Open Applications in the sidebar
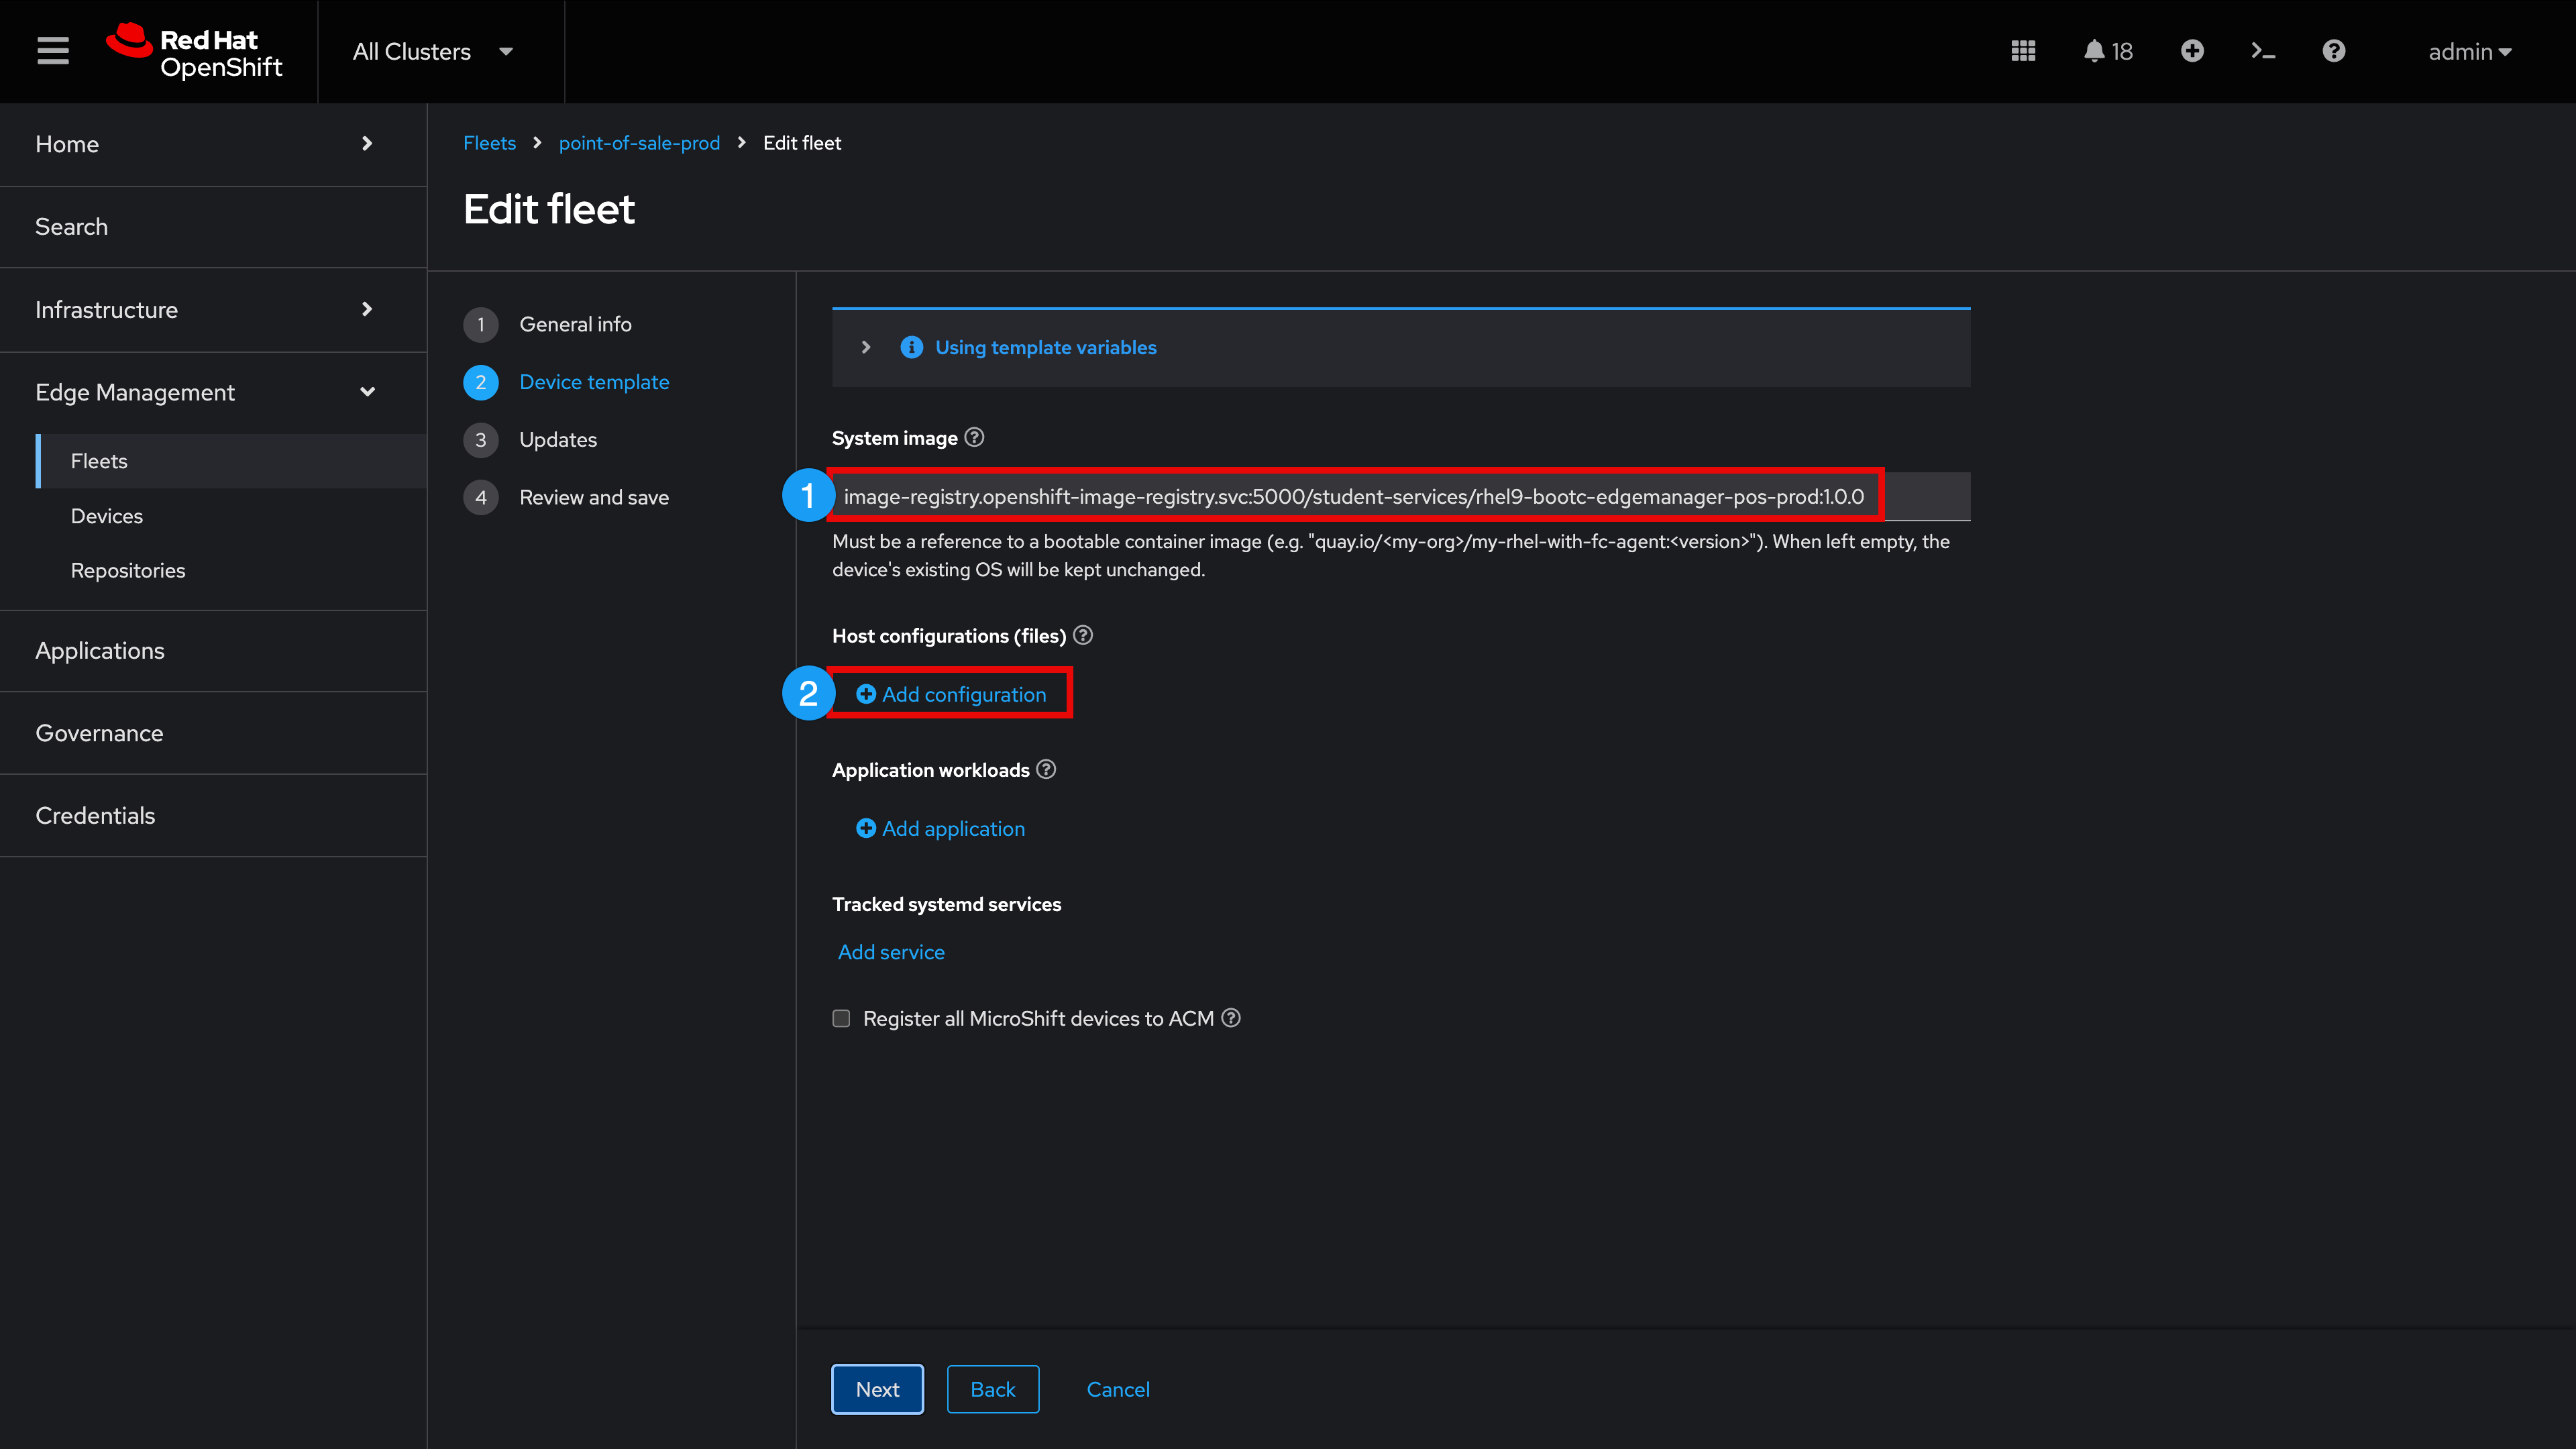Viewport: 2576px width, 1449px height. [x=213, y=651]
